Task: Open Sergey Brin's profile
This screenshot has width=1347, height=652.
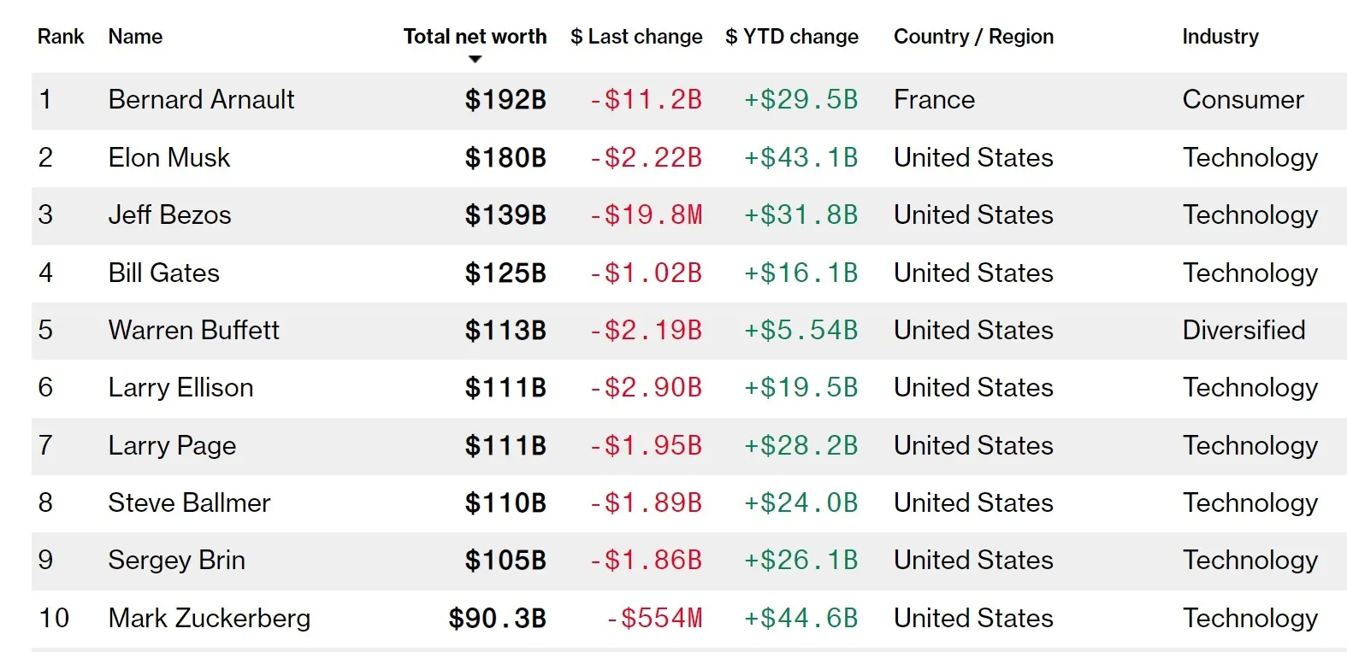Action: (x=176, y=561)
